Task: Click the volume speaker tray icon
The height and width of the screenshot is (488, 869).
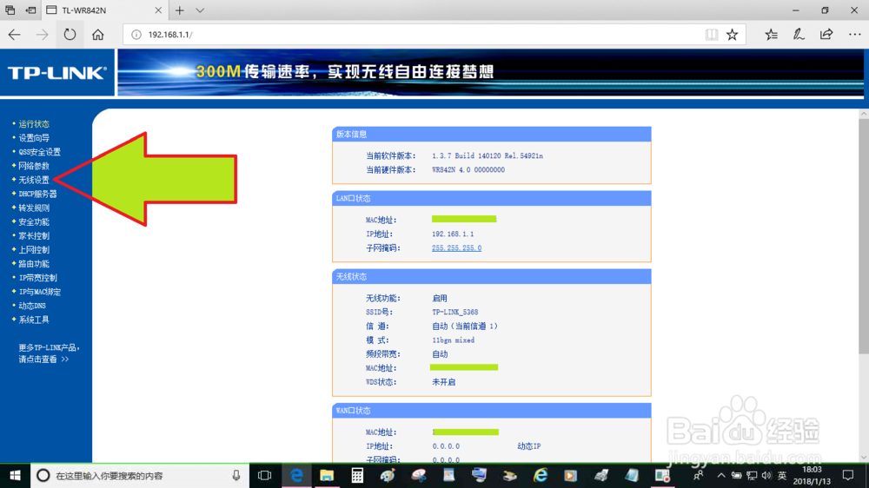Action: (x=766, y=476)
